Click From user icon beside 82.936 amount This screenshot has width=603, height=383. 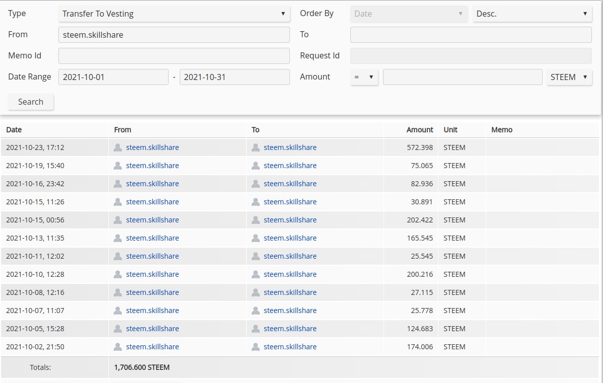pos(118,184)
